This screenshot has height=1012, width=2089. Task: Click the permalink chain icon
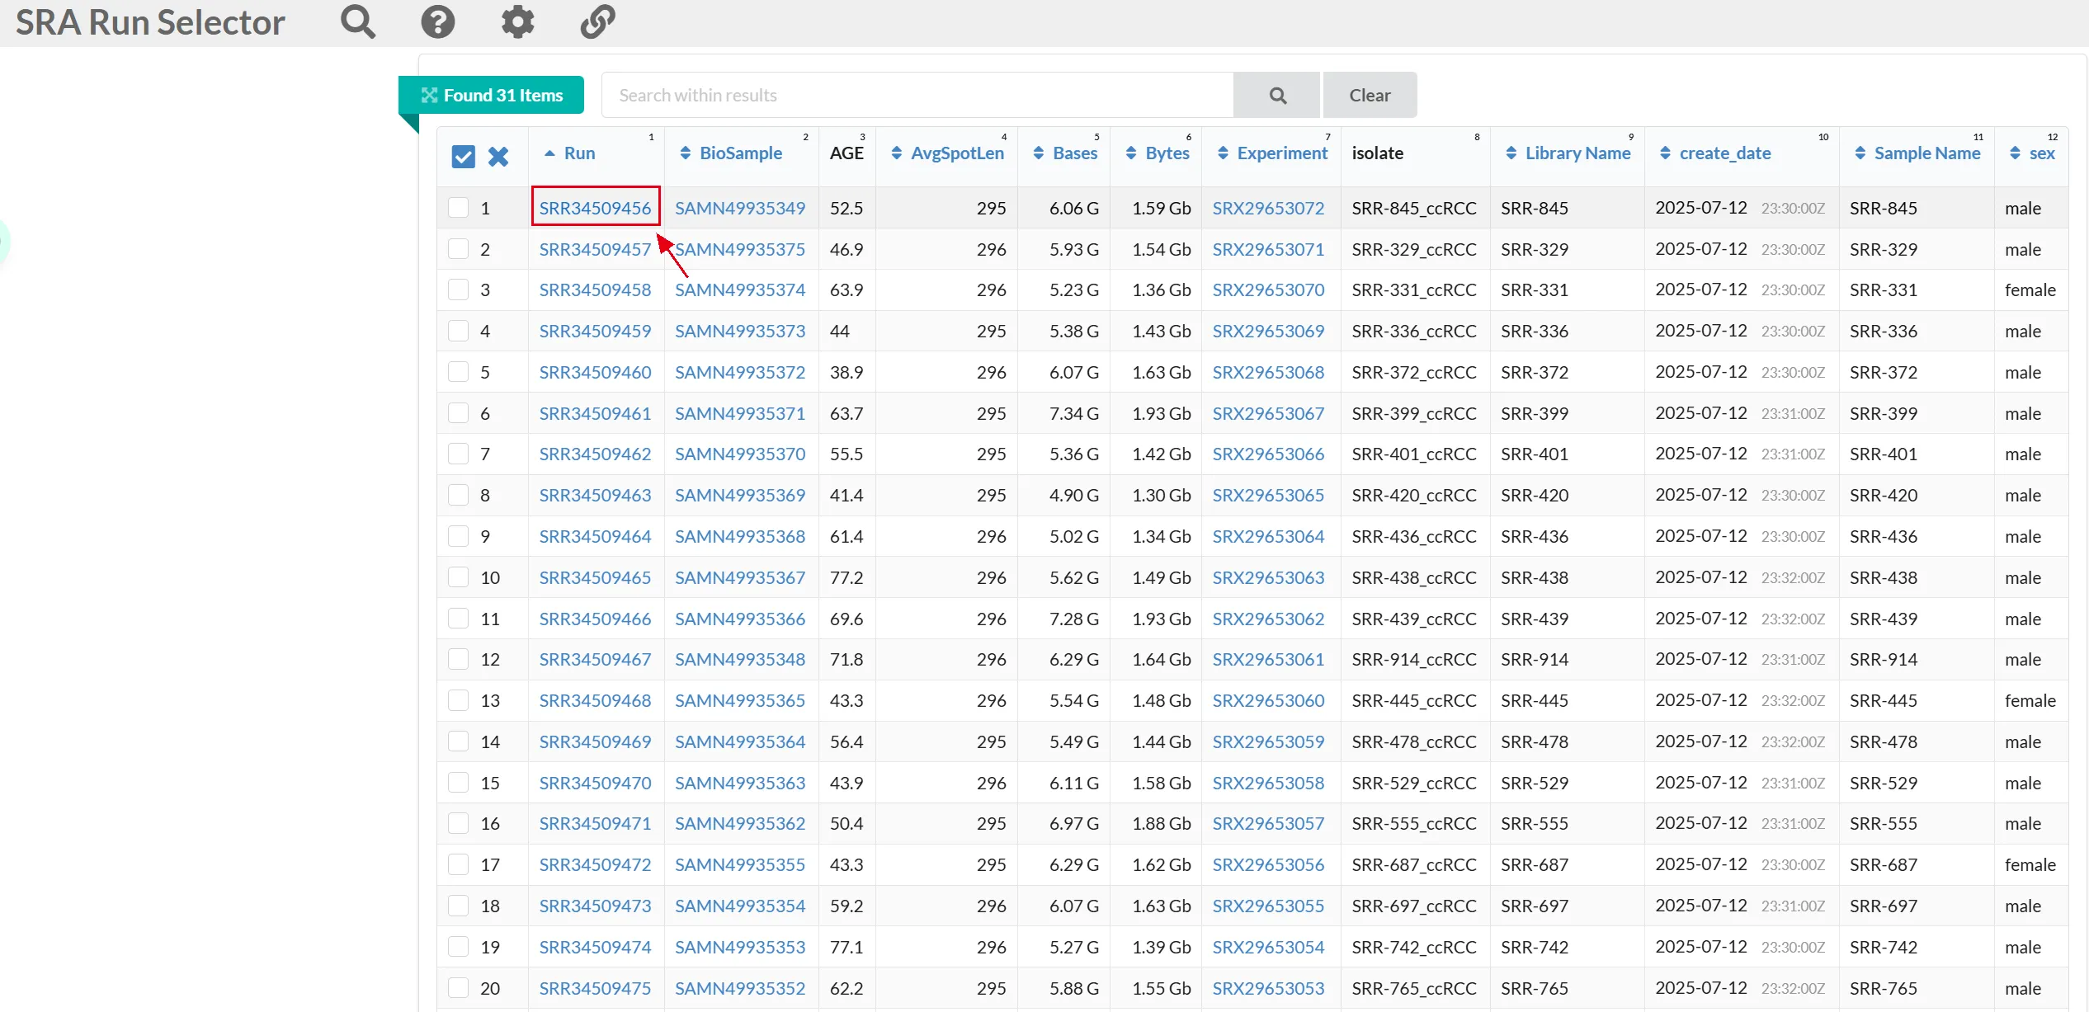[x=597, y=21]
